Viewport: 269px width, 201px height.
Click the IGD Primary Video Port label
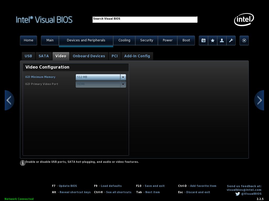pyautogui.click(x=42, y=84)
